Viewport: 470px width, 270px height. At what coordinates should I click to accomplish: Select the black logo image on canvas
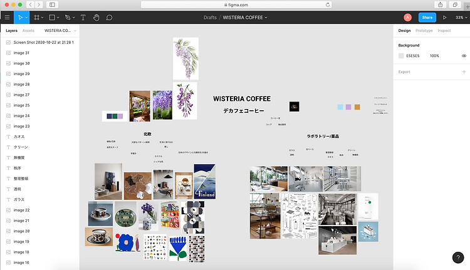tap(294, 106)
